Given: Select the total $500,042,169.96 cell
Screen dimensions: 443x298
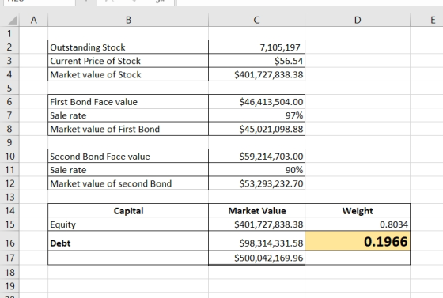Looking at the screenshot, I should pos(256,258).
